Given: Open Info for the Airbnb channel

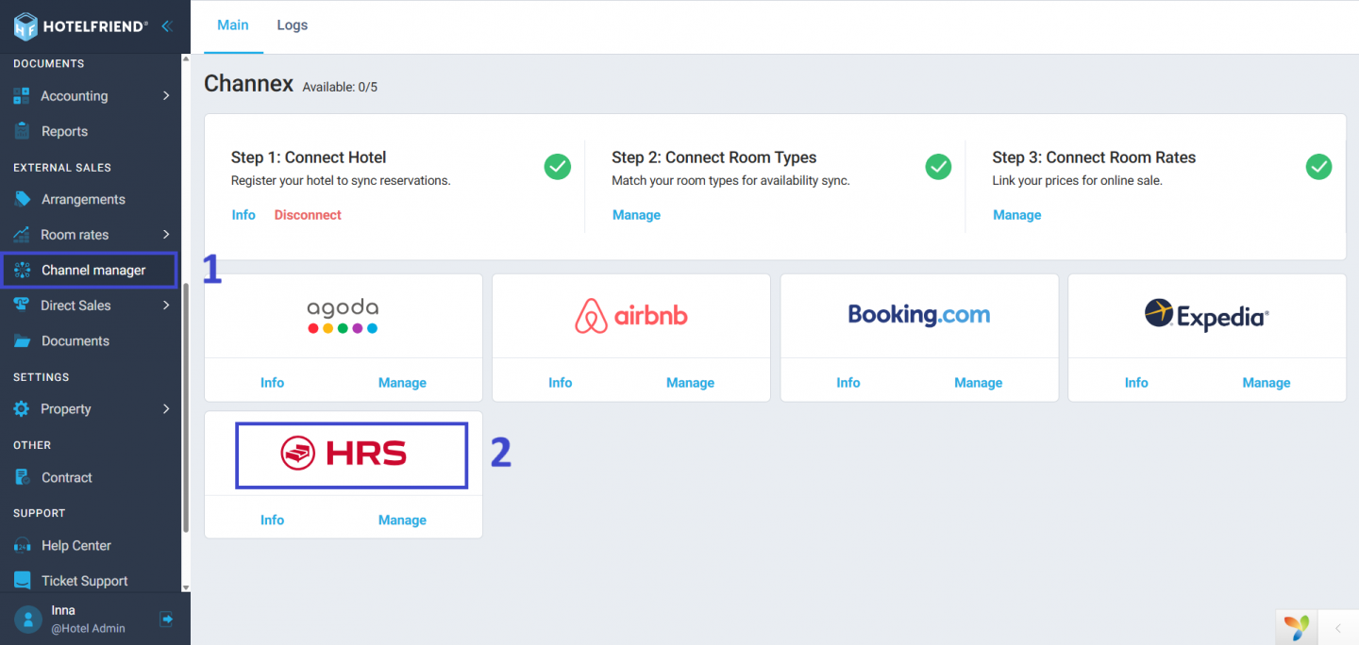Looking at the screenshot, I should coord(560,383).
